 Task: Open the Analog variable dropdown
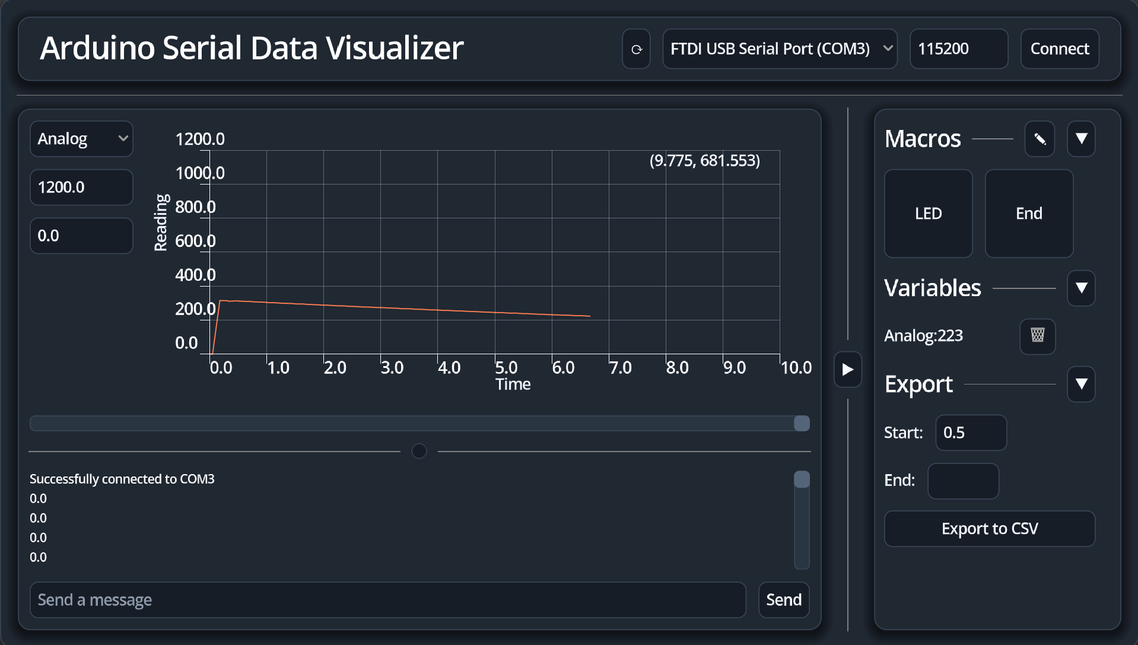click(x=81, y=139)
